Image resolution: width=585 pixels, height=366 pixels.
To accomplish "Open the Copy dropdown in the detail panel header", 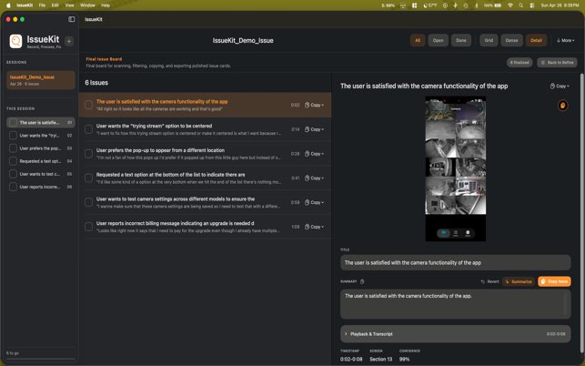I will click(560, 86).
